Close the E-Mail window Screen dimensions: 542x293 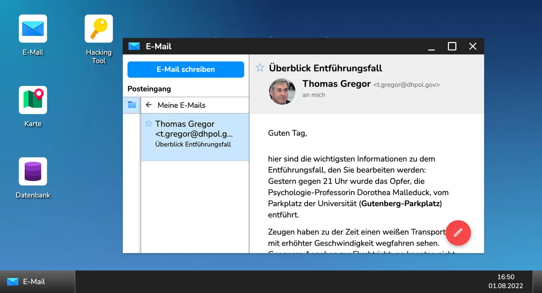pyautogui.click(x=473, y=46)
